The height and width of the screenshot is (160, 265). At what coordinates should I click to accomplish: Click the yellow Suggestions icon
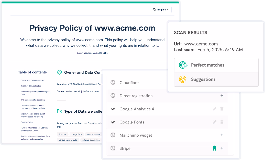point(183,79)
